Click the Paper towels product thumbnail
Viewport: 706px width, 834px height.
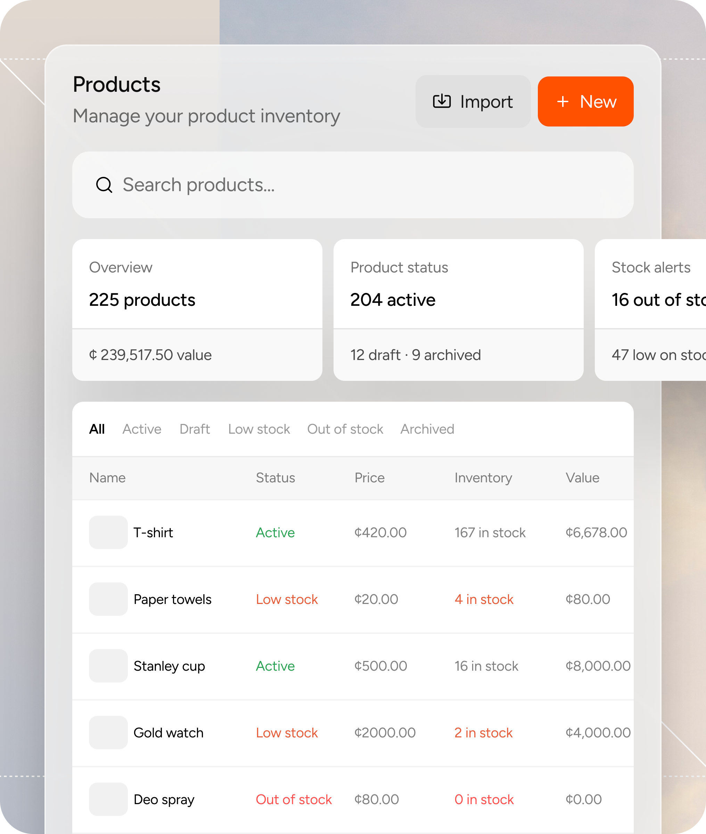click(108, 599)
